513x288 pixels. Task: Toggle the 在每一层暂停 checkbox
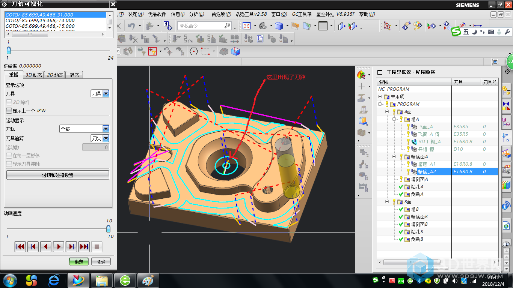click(x=9, y=156)
